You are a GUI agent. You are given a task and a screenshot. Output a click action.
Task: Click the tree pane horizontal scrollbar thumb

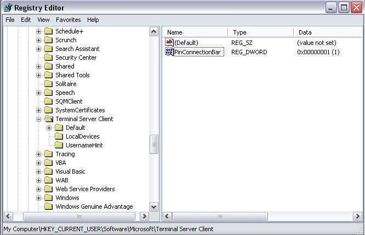pyautogui.click(x=79, y=216)
